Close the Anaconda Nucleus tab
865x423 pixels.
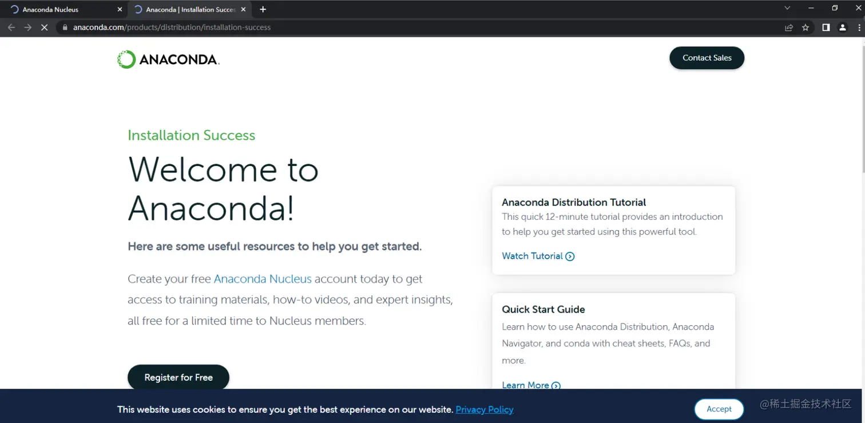coord(120,9)
